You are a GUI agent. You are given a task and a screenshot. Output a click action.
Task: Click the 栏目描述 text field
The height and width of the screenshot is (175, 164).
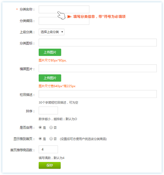point(98,94)
